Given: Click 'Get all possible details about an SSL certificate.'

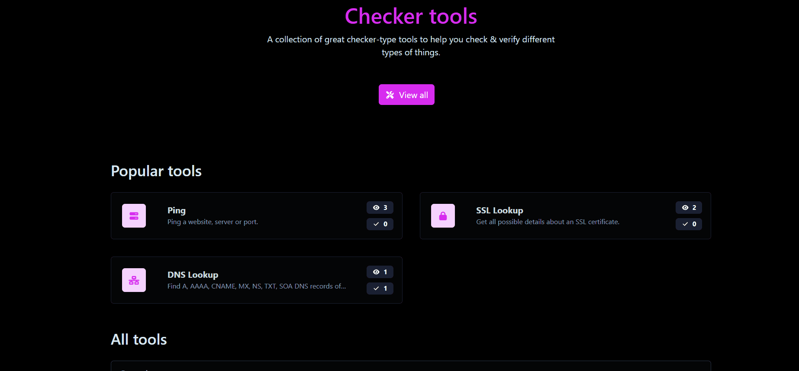Looking at the screenshot, I should click(548, 222).
